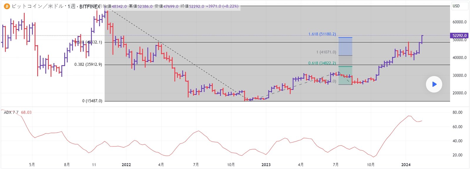Click the 2023 label on time axis
The image size is (470, 169).
pos(266,165)
